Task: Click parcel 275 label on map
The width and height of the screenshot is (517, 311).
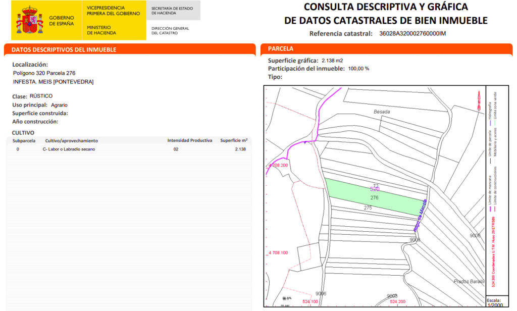Action: (368, 208)
